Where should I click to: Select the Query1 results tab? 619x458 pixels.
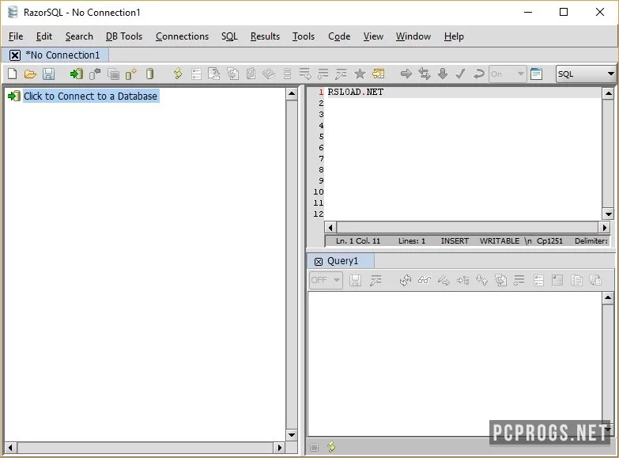pyautogui.click(x=342, y=261)
